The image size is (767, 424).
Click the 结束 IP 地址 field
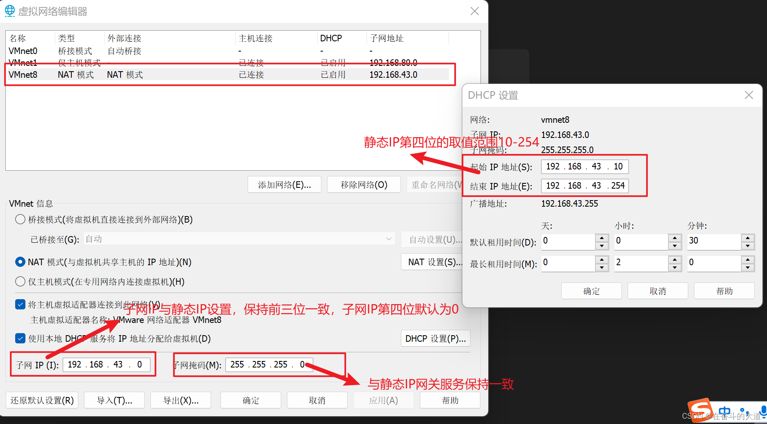point(585,186)
